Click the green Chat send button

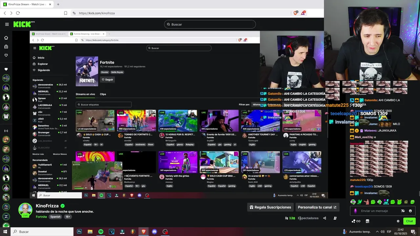(x=409, y=221)
